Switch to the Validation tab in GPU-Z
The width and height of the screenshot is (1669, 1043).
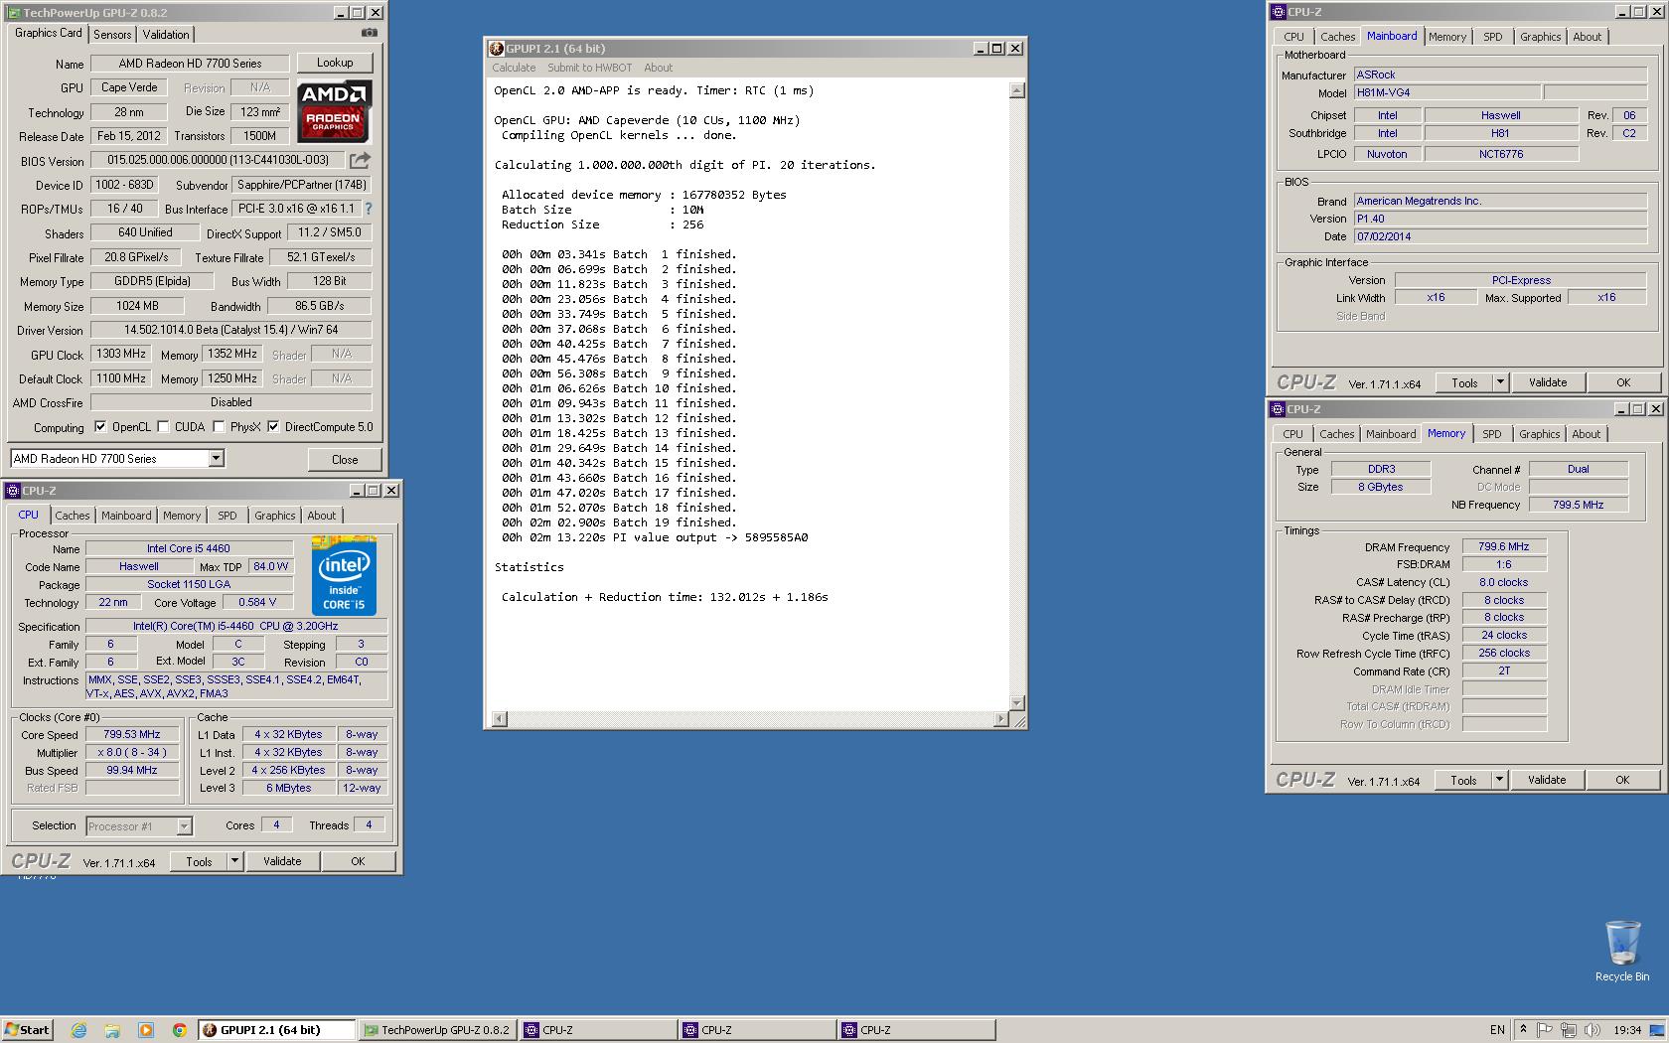tap(166, 34)
